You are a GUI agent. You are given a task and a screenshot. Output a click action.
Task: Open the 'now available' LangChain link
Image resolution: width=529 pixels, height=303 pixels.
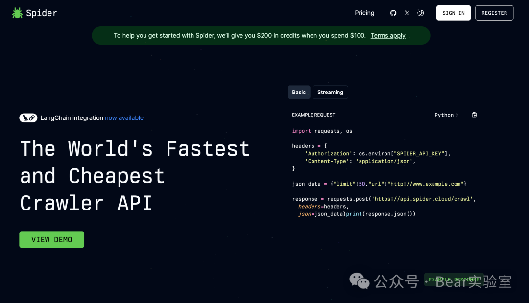[124, 118]
